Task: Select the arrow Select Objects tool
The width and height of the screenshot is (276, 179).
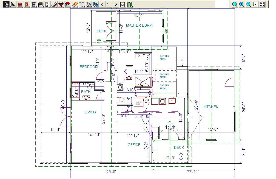Action: [6, 4]
